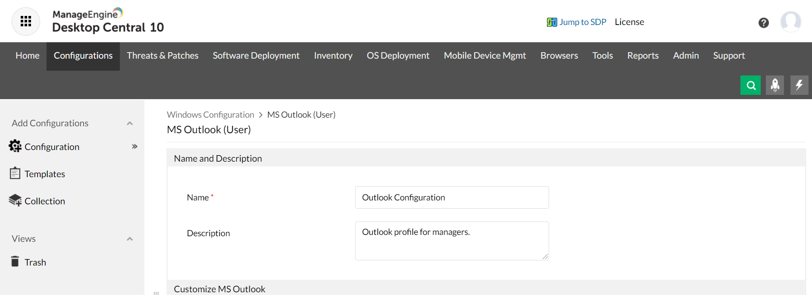812x297 pixels.
Task: Navigate to Windows Configuration breadcrumb
Action: [x=210, y=115]
